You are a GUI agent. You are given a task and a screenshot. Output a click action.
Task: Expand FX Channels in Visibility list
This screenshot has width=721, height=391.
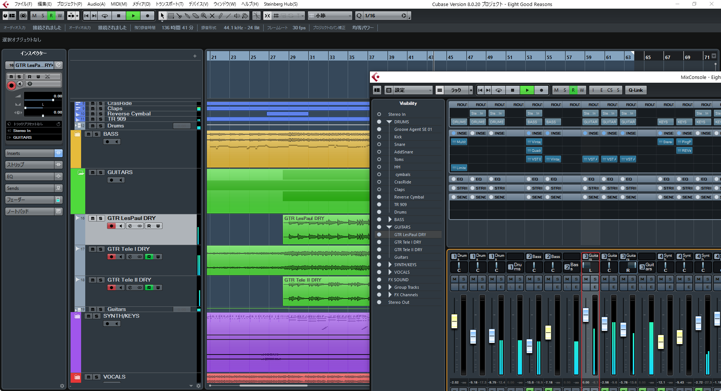pyautogui.click(x=390, y=295)
